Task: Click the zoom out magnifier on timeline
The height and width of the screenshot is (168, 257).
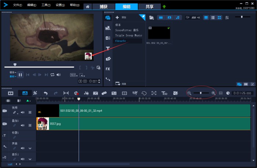Action: 189,93
